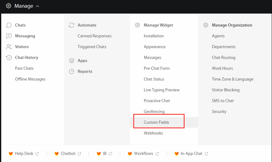Click the Chats speech bubble icon

click(x=9, y=25)
